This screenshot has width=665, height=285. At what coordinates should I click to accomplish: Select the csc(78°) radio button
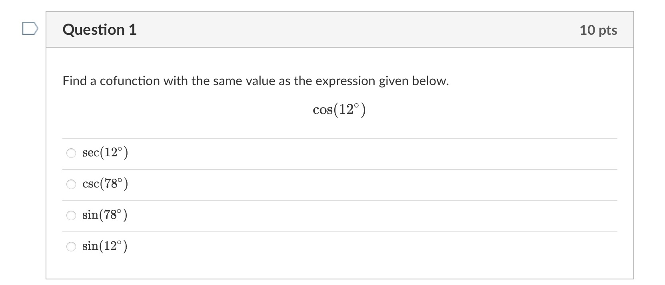(x=71, y=184)
